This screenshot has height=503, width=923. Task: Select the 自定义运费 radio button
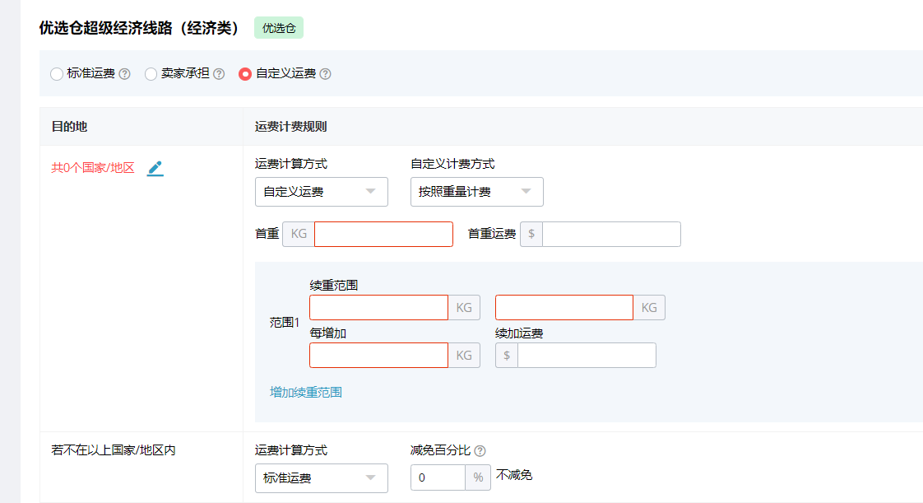245,74
